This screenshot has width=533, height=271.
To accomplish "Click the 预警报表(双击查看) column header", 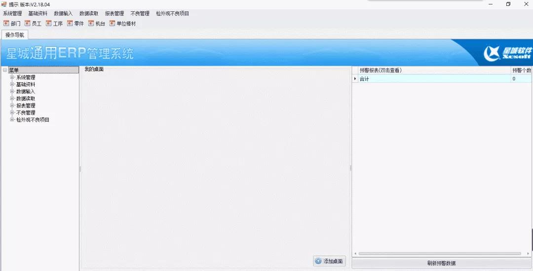I will 435,70.
